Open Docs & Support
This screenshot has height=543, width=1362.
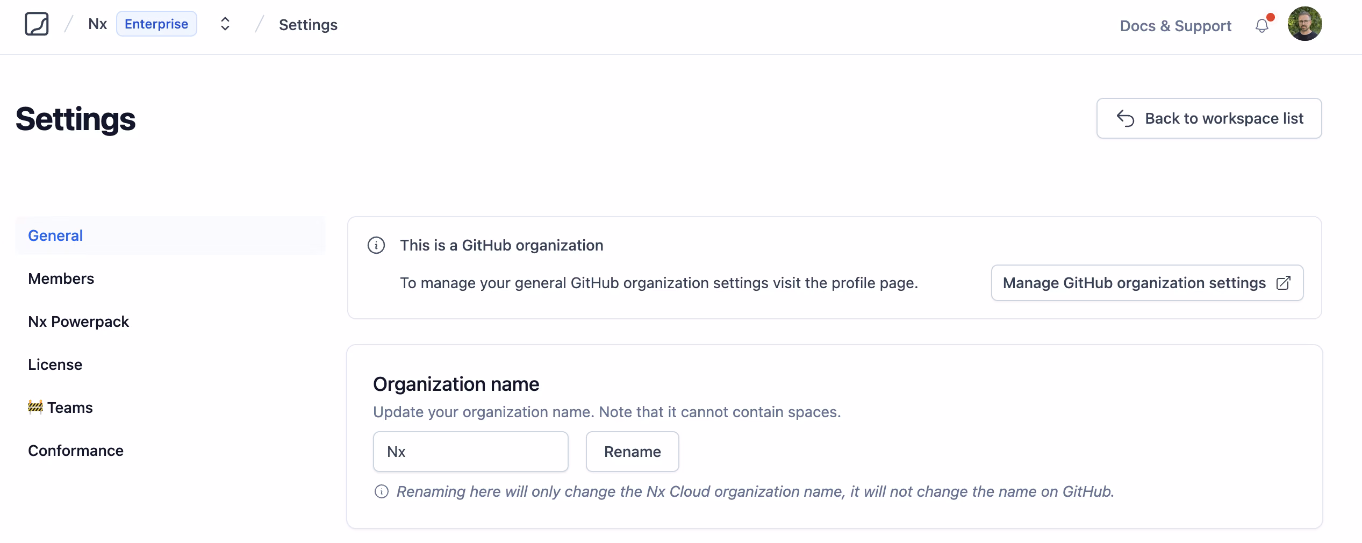tap(1175, 26)
